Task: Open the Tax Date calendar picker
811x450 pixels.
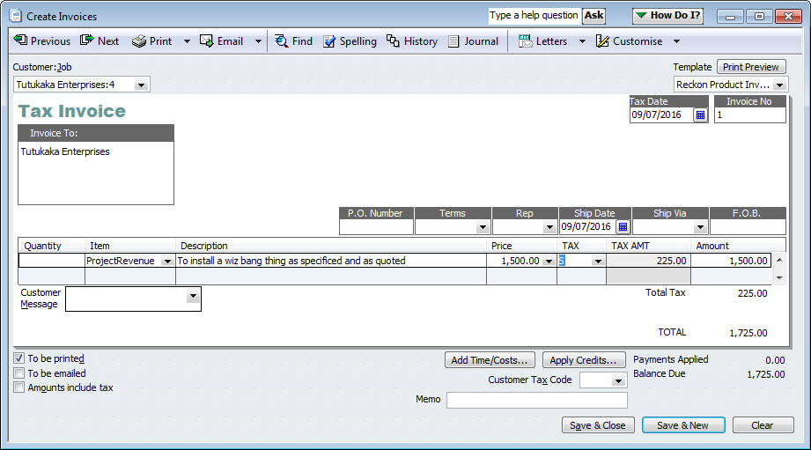Action: point(701,115)
